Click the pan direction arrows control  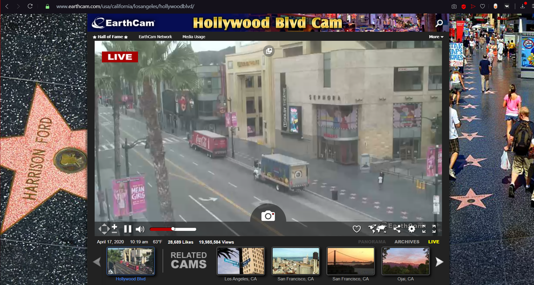pyautogui.click(x=104, y=229)
